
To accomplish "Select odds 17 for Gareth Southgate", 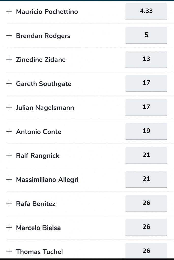I will (x=146, y=83).
